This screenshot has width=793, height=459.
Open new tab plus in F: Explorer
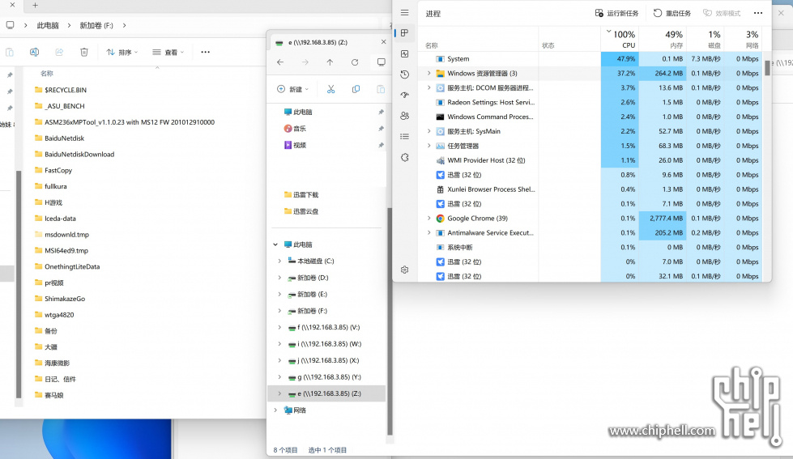(x=35, y=5)
